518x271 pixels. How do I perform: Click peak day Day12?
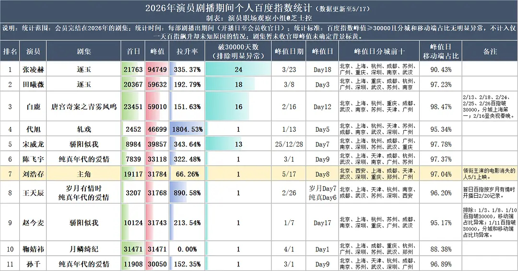pyautogui.click(x=322, y=107)
